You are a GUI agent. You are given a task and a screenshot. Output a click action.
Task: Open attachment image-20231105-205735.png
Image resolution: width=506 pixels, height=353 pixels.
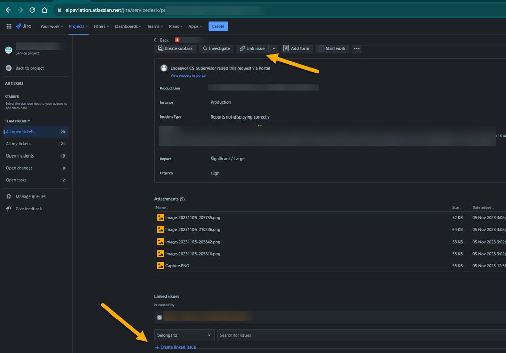(x=192, y=218)
